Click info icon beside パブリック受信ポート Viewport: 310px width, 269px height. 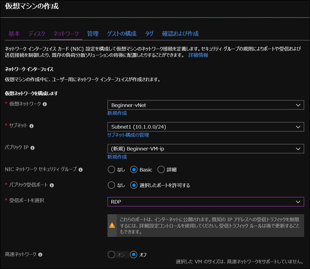pos(52,185)
